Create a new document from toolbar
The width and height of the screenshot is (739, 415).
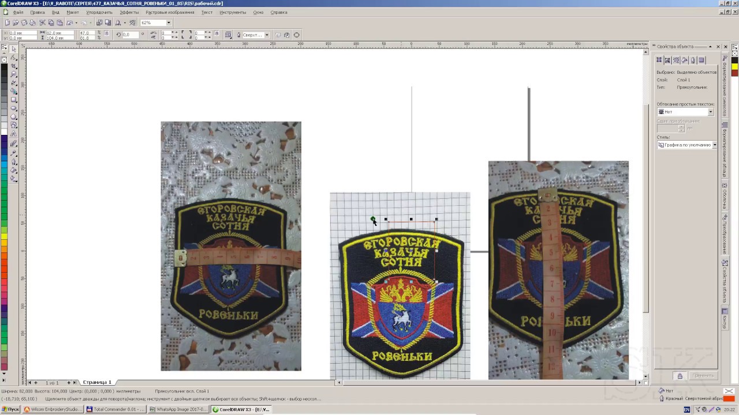point(7,22)
